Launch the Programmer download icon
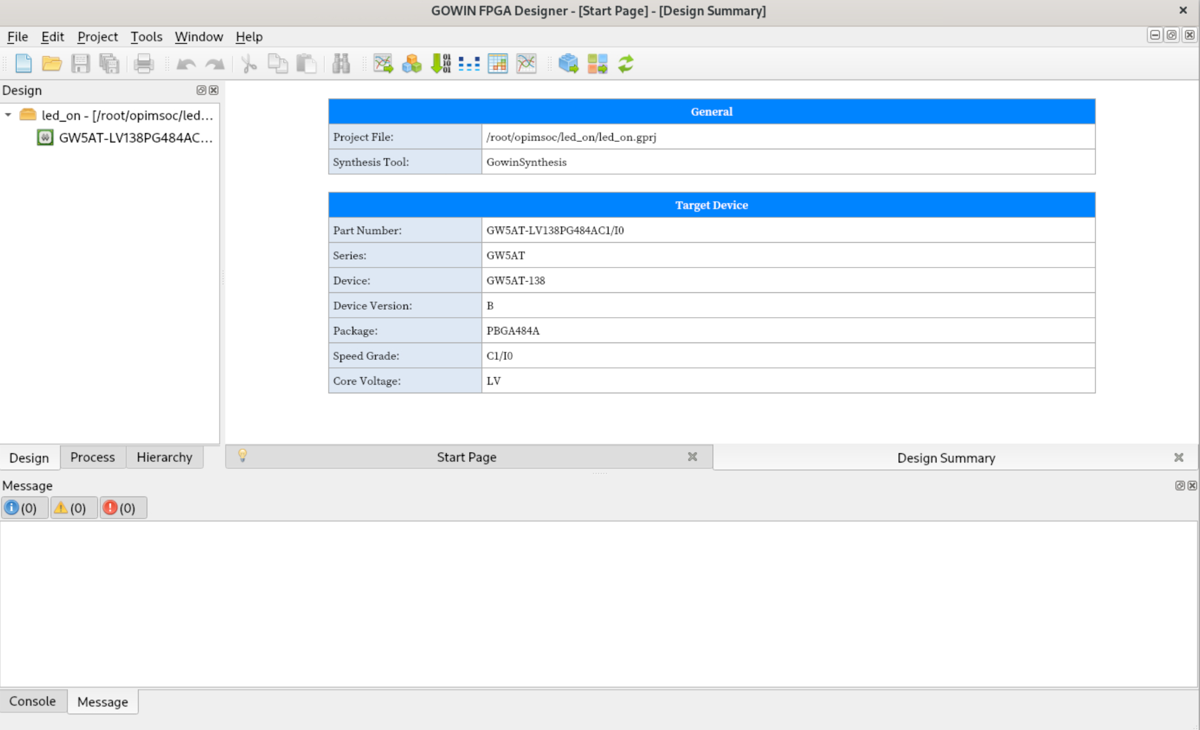This screenshot has height=730, width=1200. tap(441, 63)
